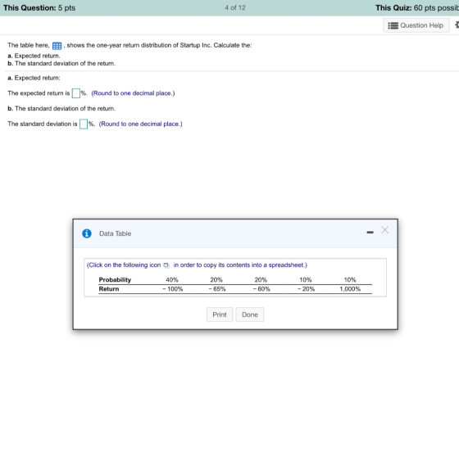This screenshot has height=475, width=459.
Task: Select the − 60% return cell
Action: (261, 289)
